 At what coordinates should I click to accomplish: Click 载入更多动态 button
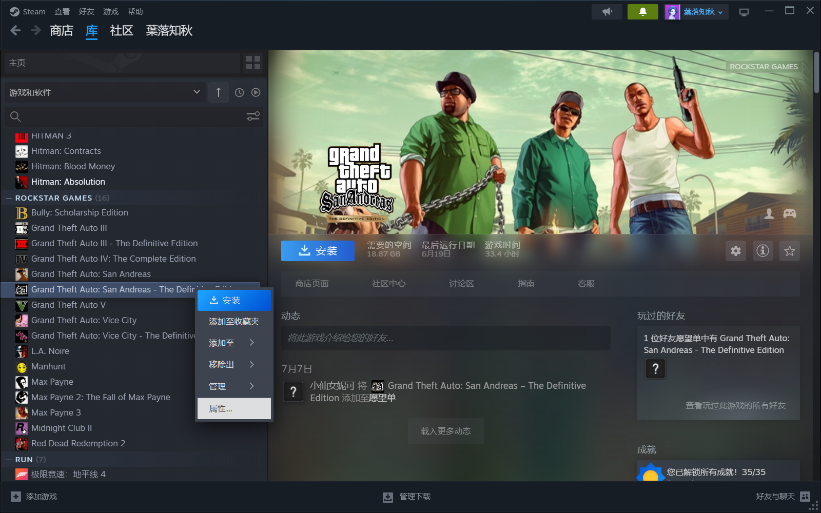446,431
